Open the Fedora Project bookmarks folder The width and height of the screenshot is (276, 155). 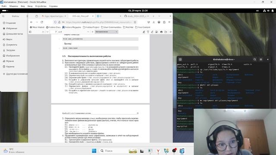coord(91,27)
